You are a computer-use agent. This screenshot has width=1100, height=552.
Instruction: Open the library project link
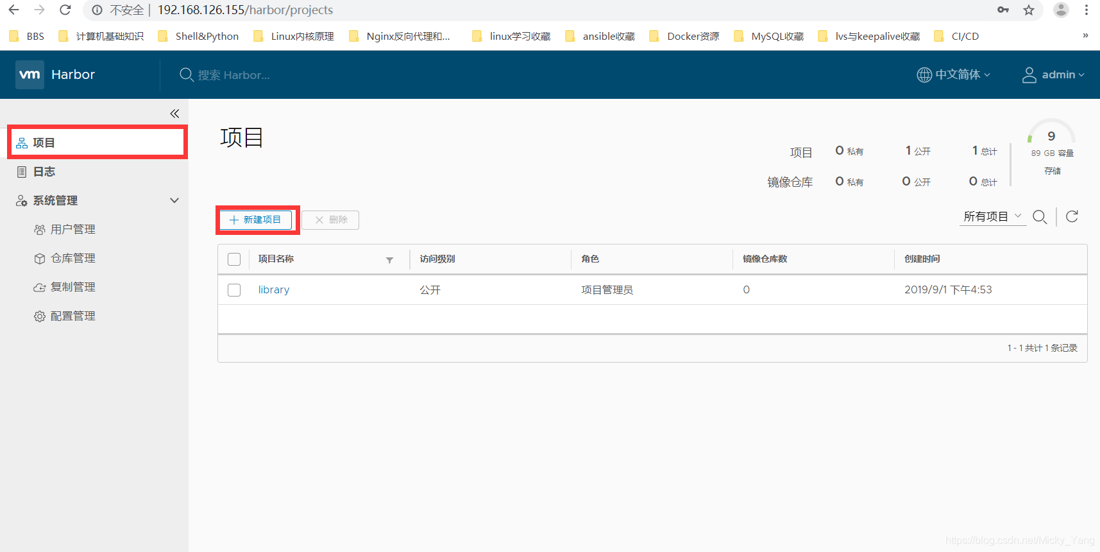(274, 289)
